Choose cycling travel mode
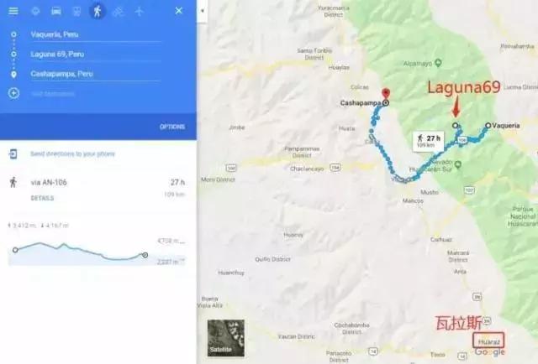The height and width of the screenshot is (364, 538). tap(118, 11)
